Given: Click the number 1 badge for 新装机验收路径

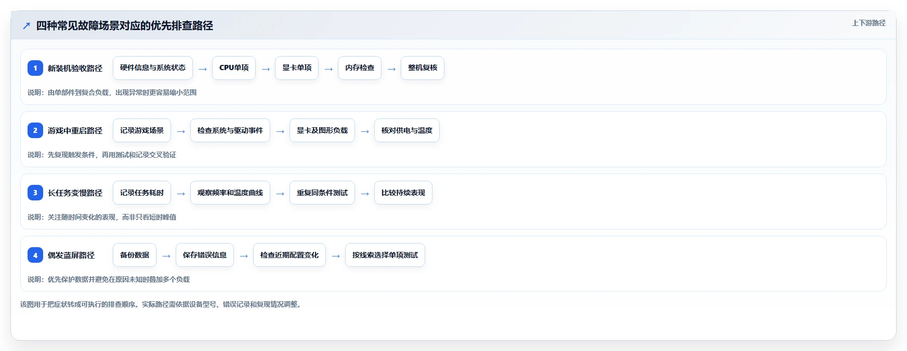Looking at the screenshot, I should point(35,68).
